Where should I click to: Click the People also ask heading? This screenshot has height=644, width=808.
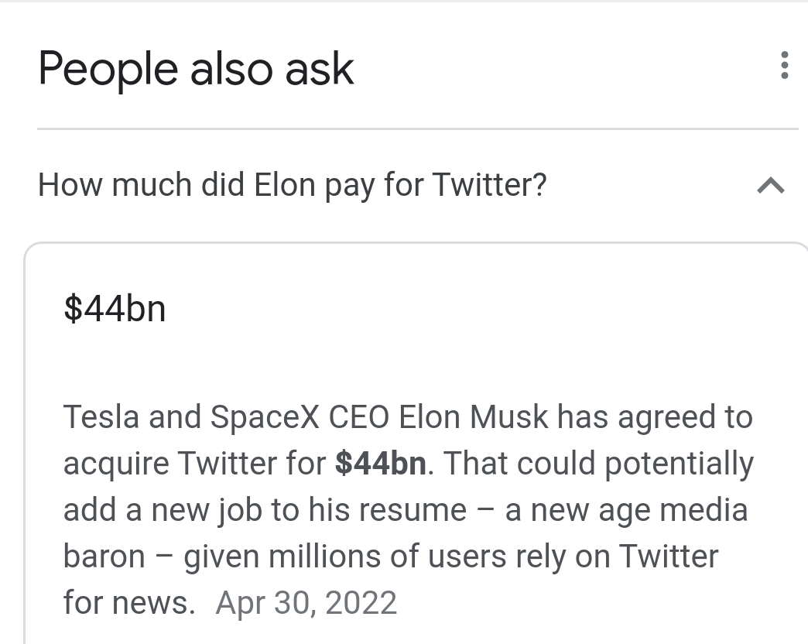click(x=196, y=69)
